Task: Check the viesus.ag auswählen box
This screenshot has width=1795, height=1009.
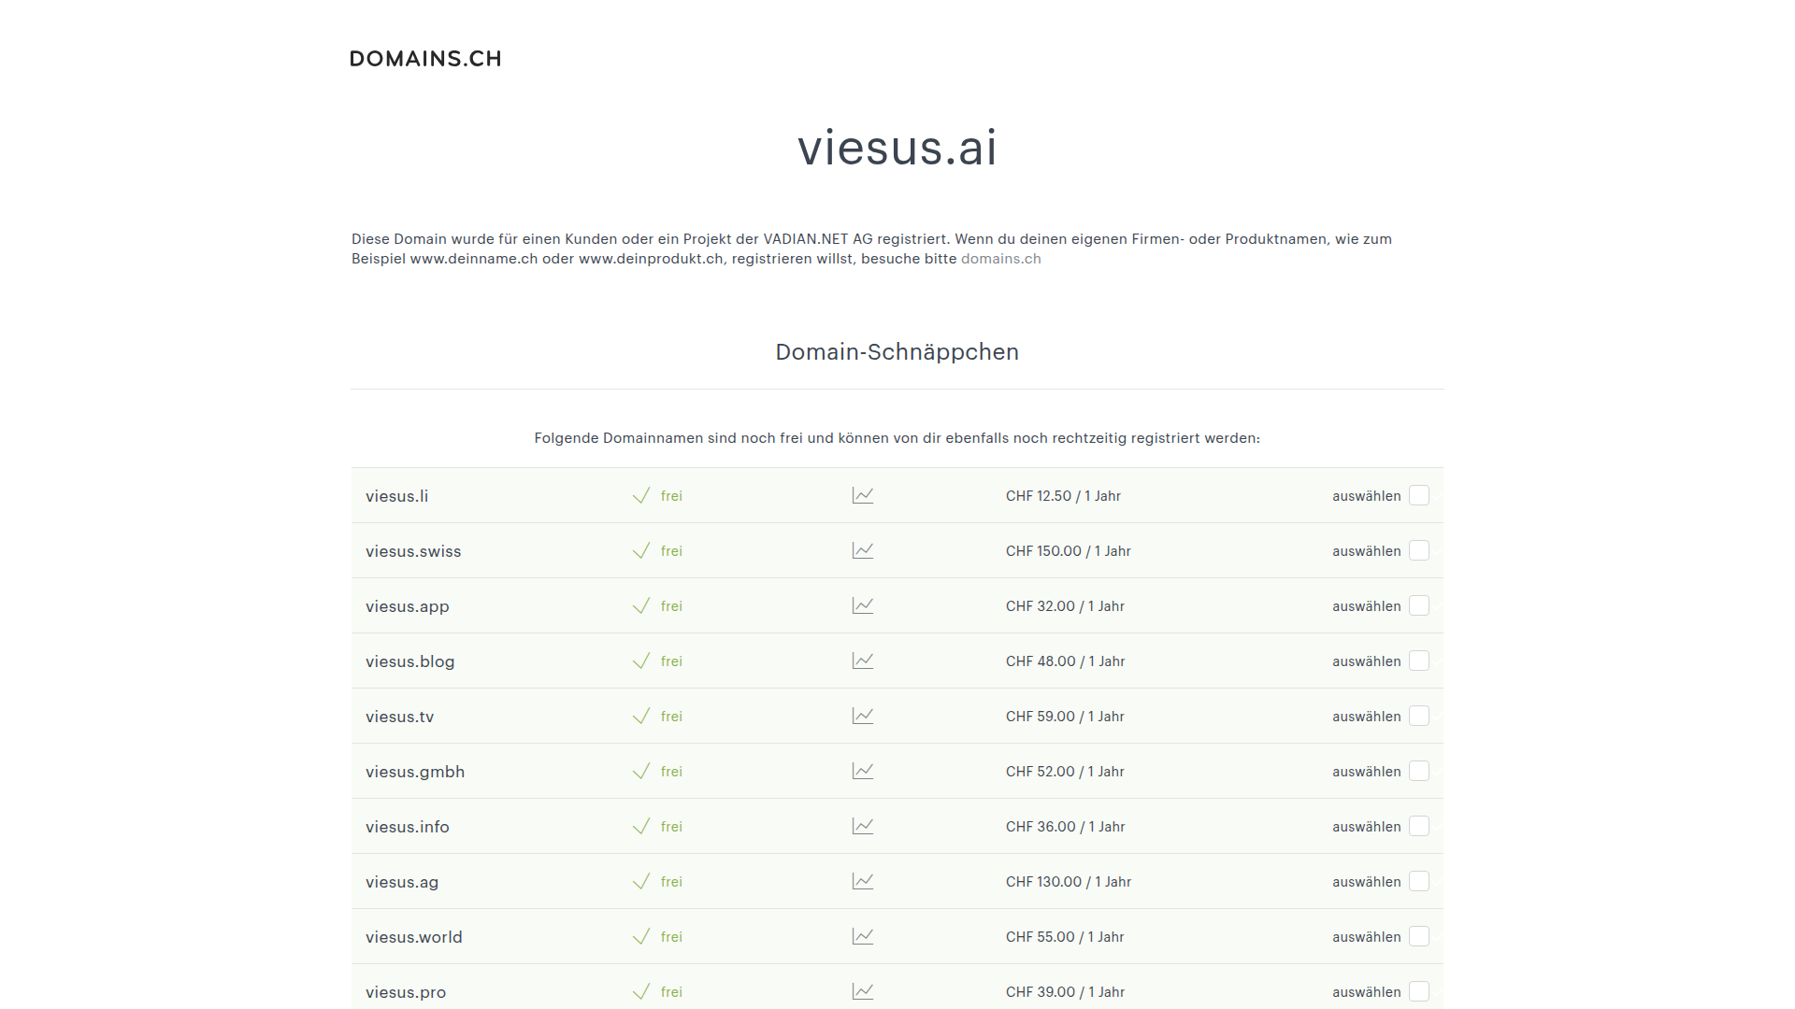Action: coord(1419,881)
